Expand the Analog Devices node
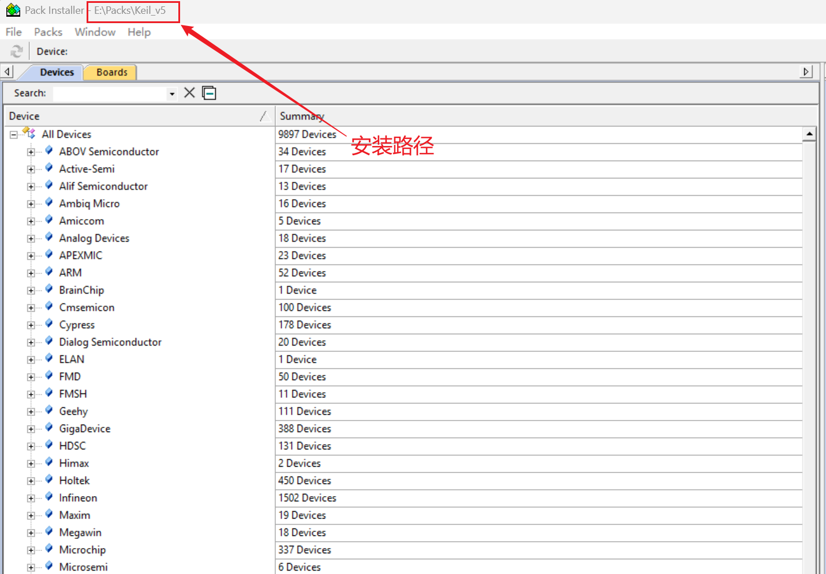 coord(31,239)
